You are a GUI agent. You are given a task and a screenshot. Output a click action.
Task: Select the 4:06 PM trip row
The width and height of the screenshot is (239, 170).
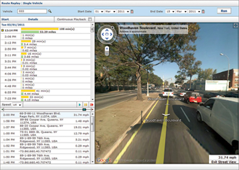pos(46,74)
